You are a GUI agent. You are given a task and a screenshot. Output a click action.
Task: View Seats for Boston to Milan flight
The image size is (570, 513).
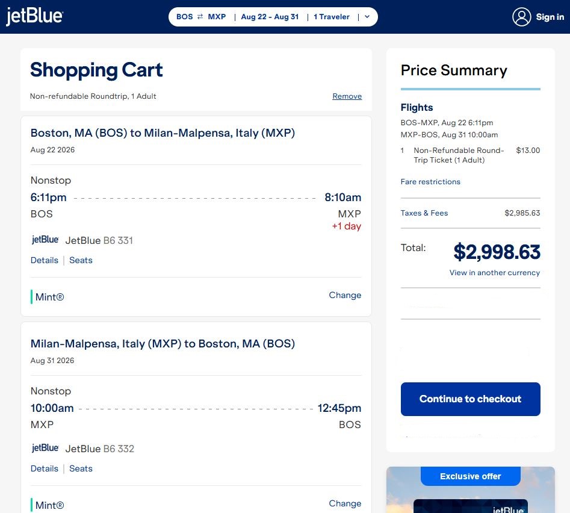click(81, 260)
